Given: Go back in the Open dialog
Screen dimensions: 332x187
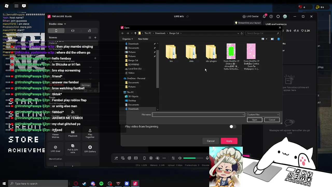Looking at the screenshot, I should click(123, 33).
